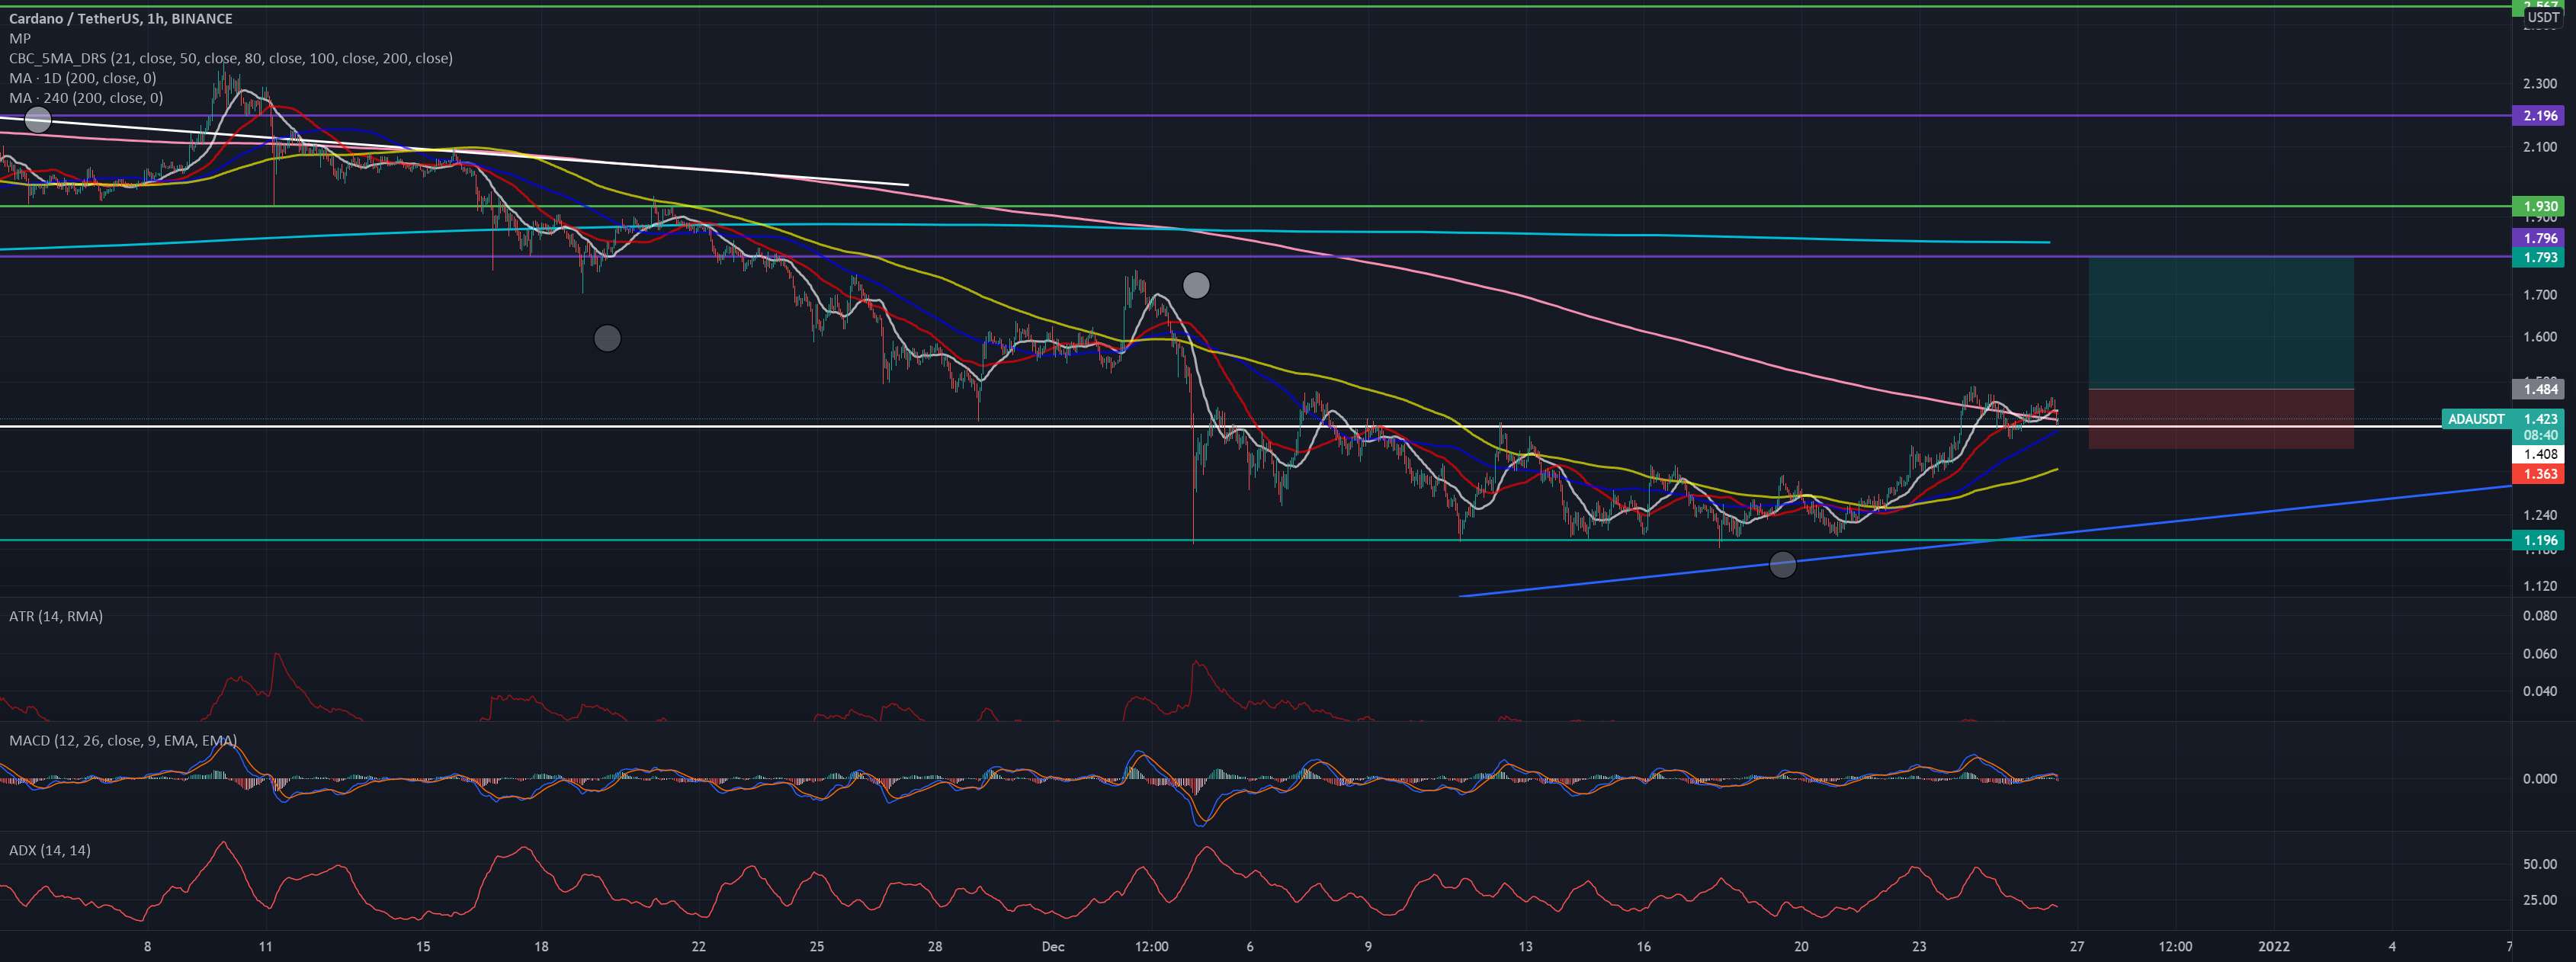Click the USDT currency label on the price axis
The image size is (2576, 962).
(2543, 18)
